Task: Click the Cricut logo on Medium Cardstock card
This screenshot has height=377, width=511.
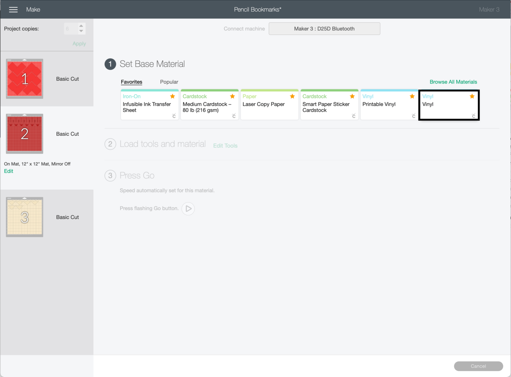Action: coord(234,116)
